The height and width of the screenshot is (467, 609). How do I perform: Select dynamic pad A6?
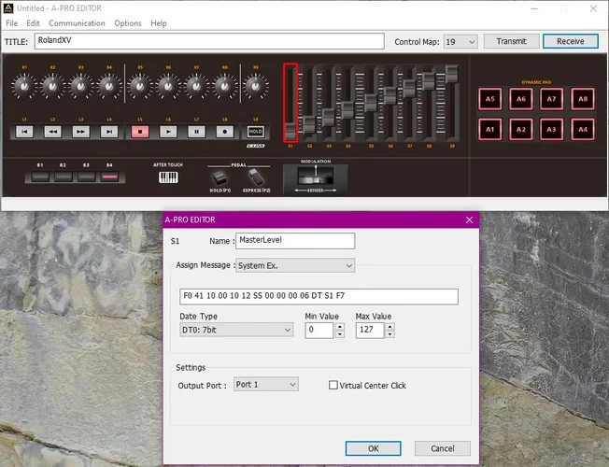pos(521,99)
